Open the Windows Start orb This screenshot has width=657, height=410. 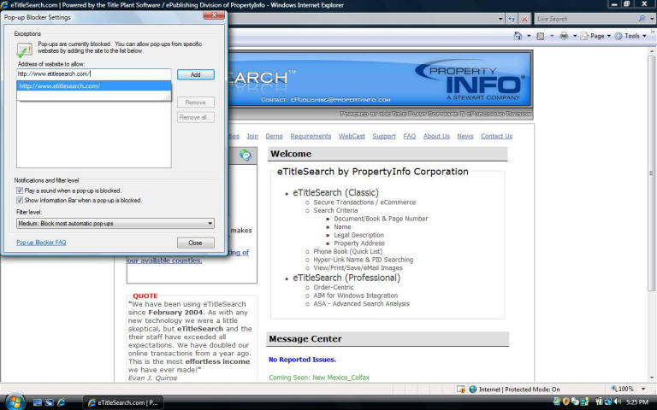point(15,402)
